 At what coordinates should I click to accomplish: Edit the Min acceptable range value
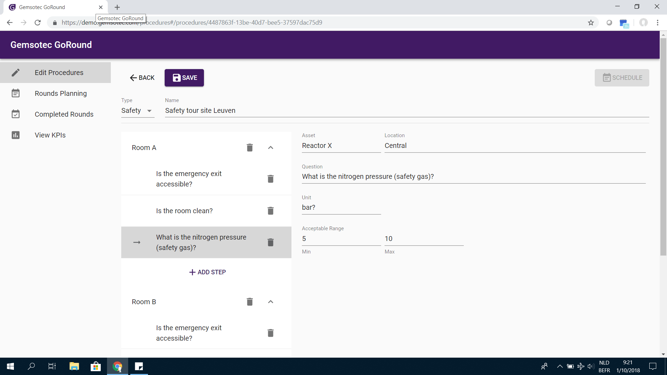tap(341, 239)
